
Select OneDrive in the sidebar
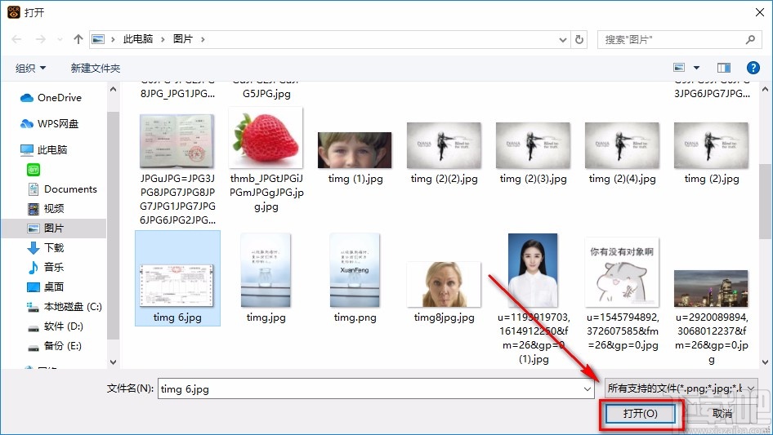coord(51,98)
